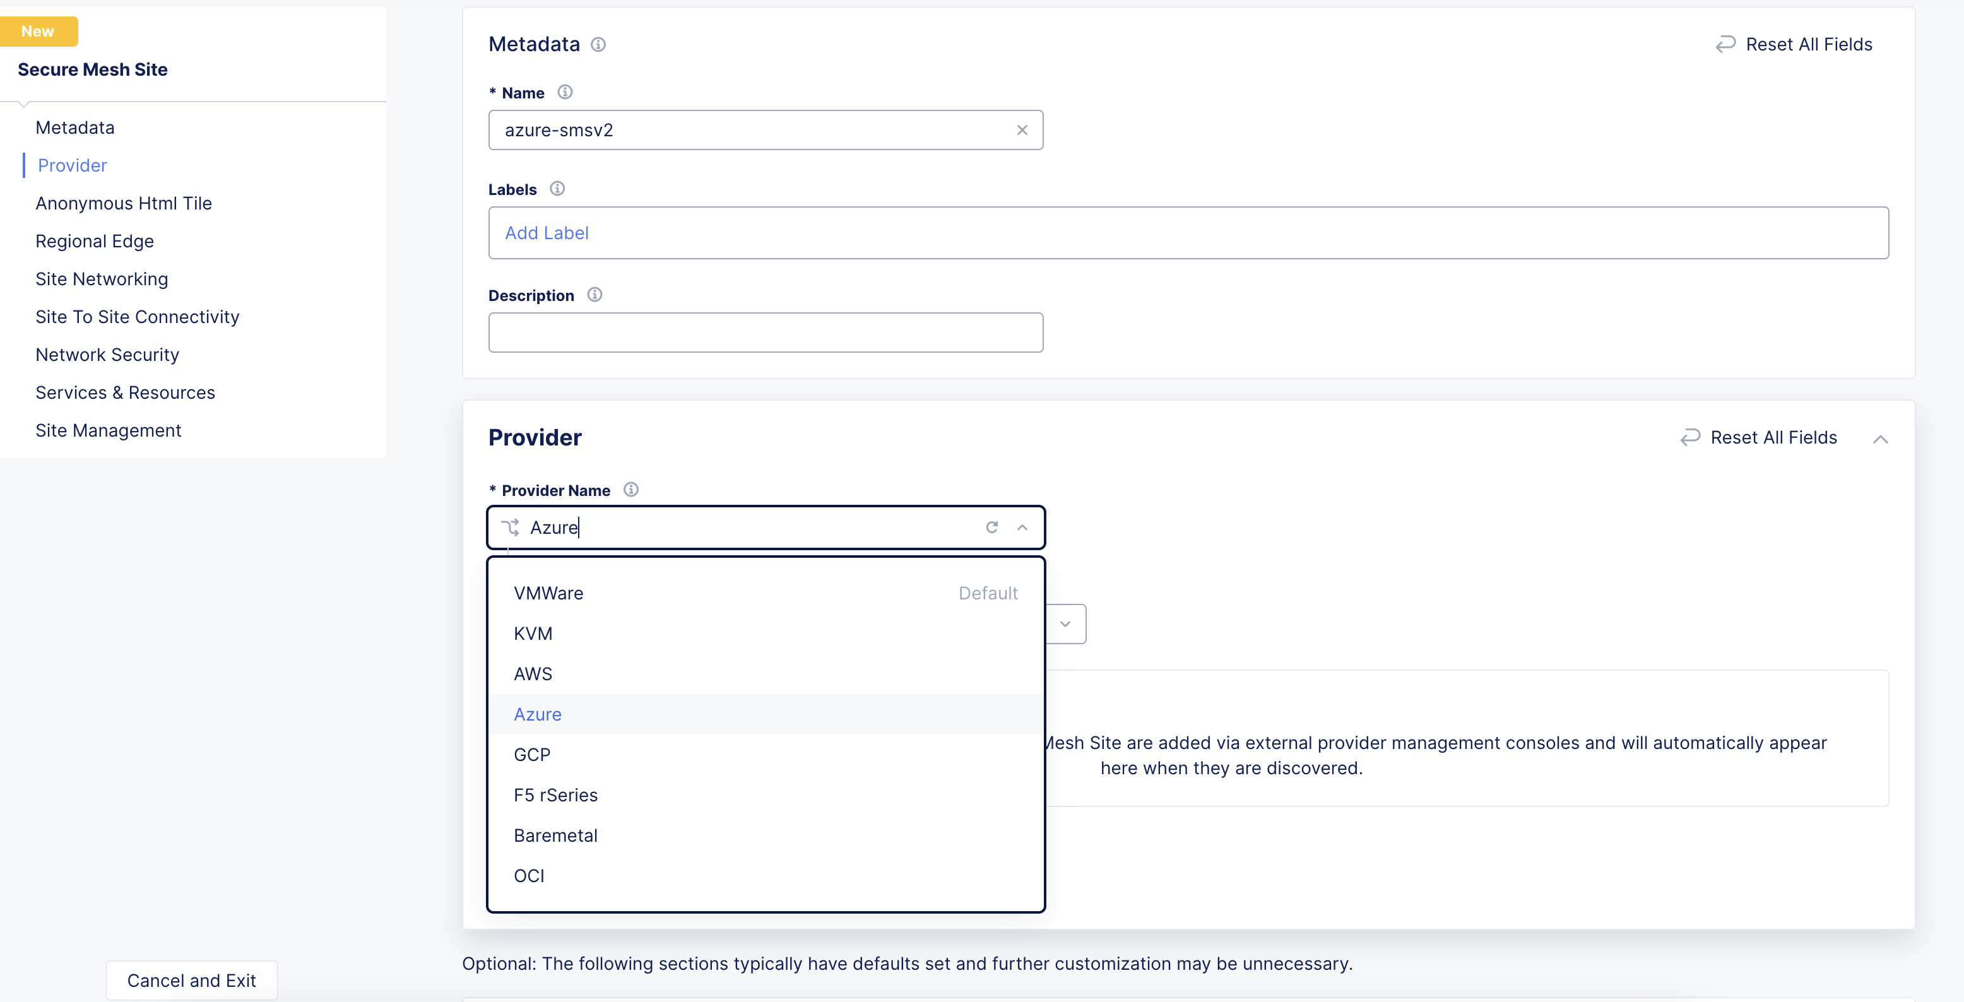
Task: Click the Description input field
Action: tap(766, 333)
